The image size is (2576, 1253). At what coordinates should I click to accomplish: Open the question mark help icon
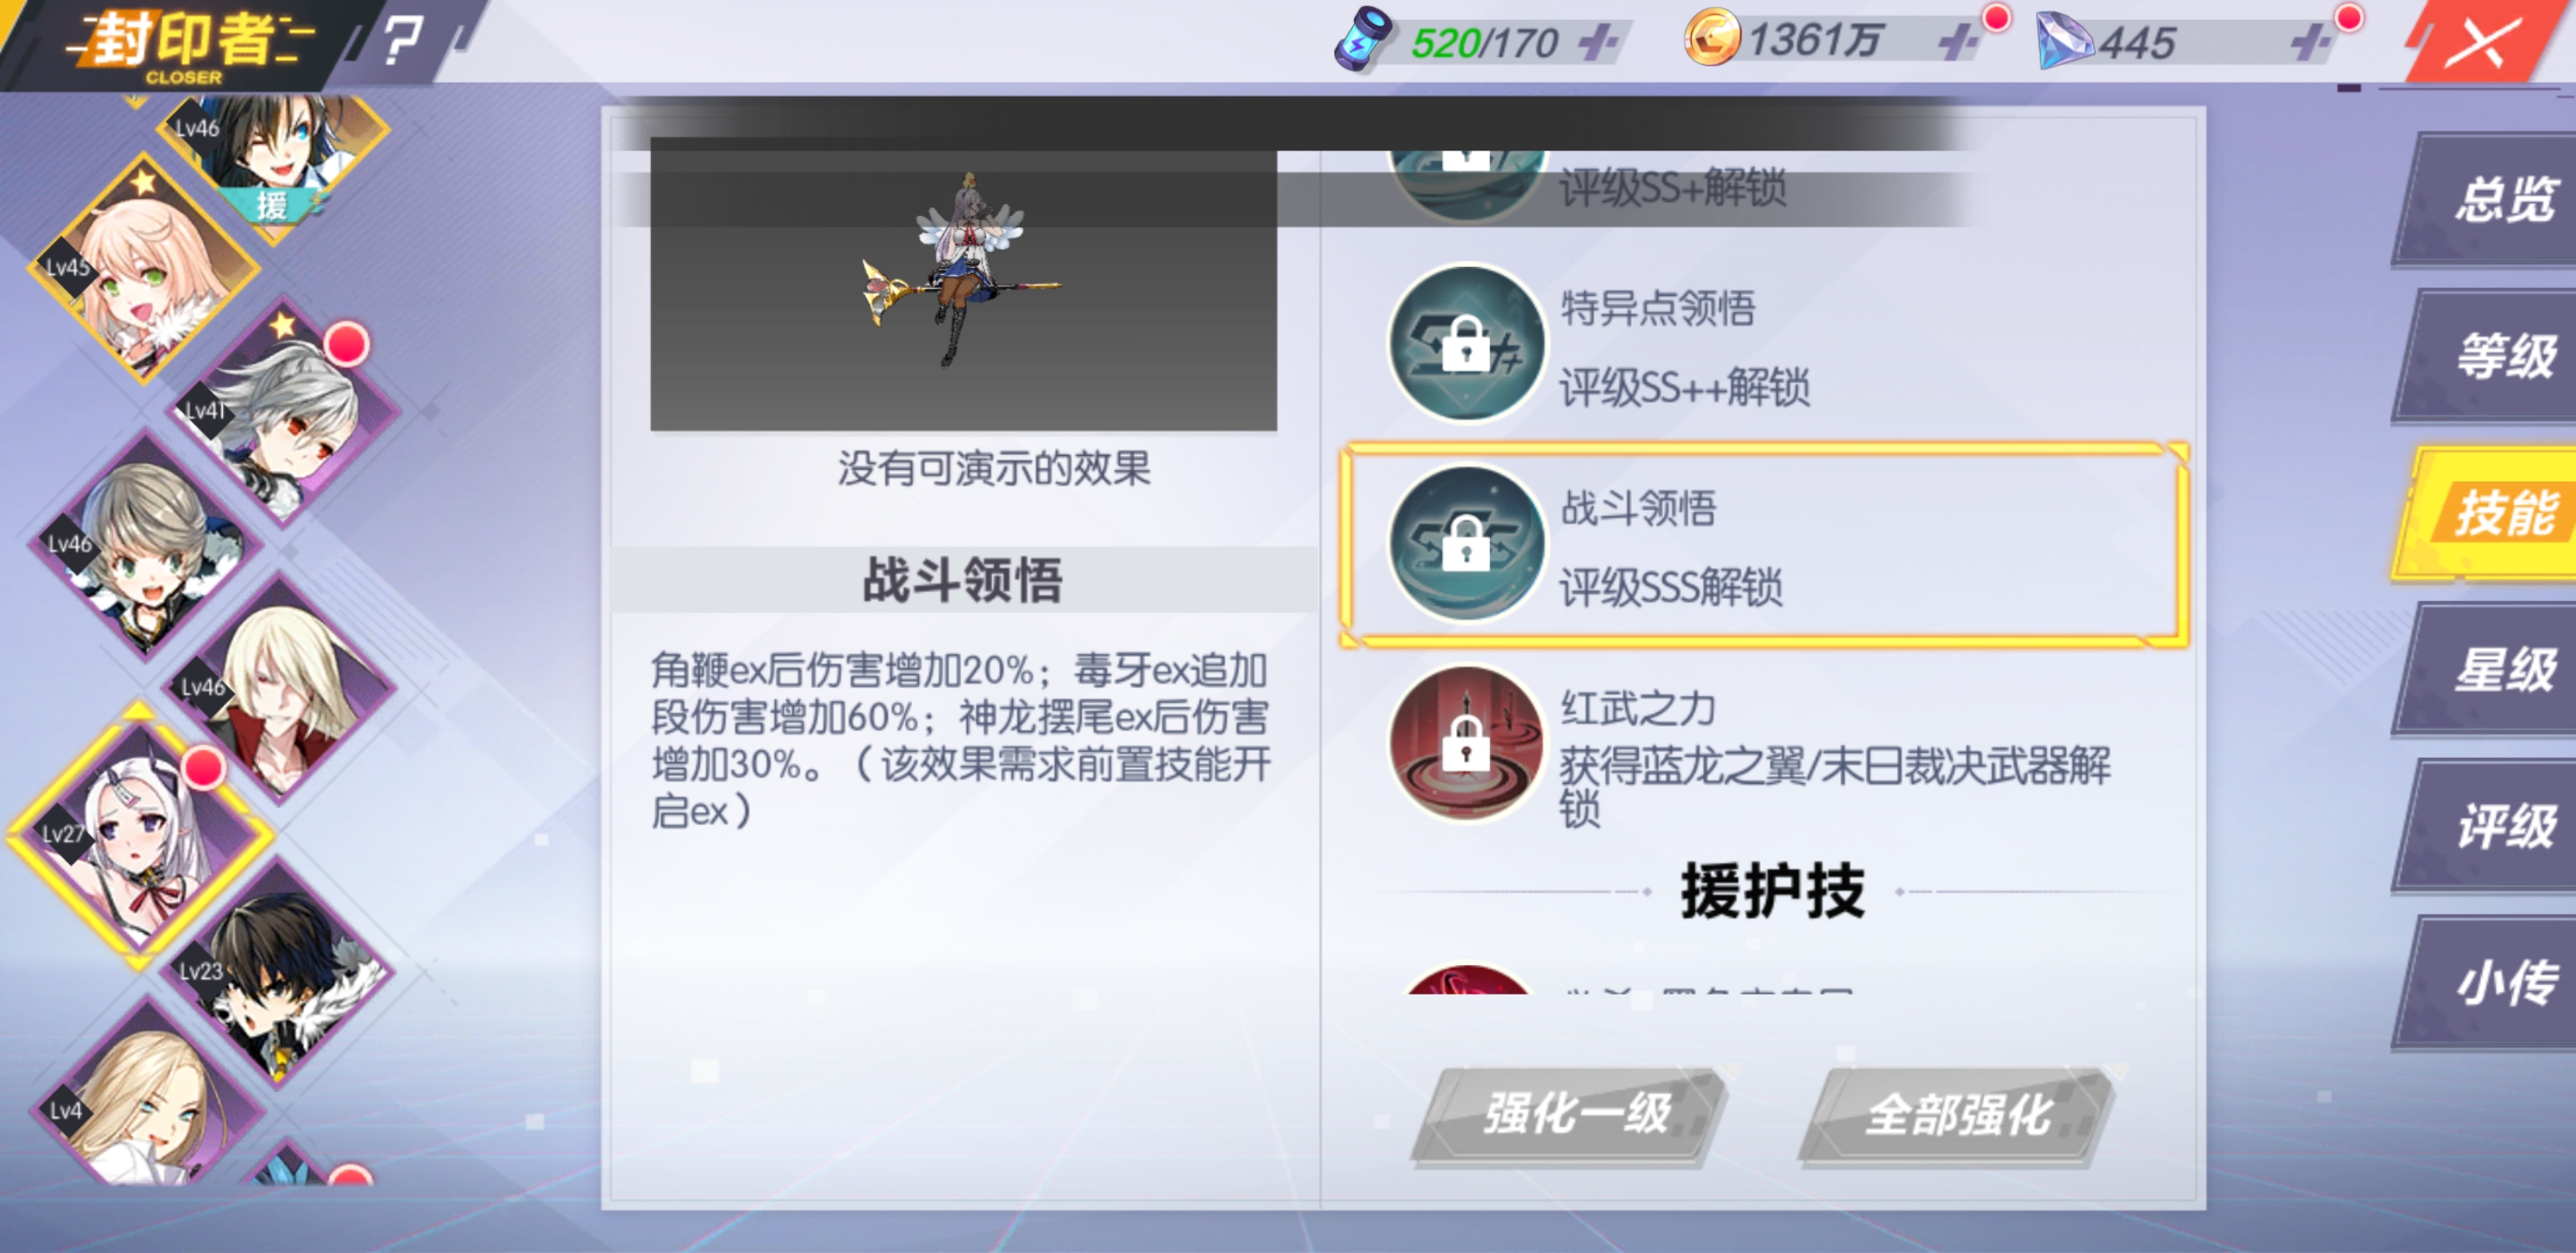pyautogui.click(x=403, y=40)
